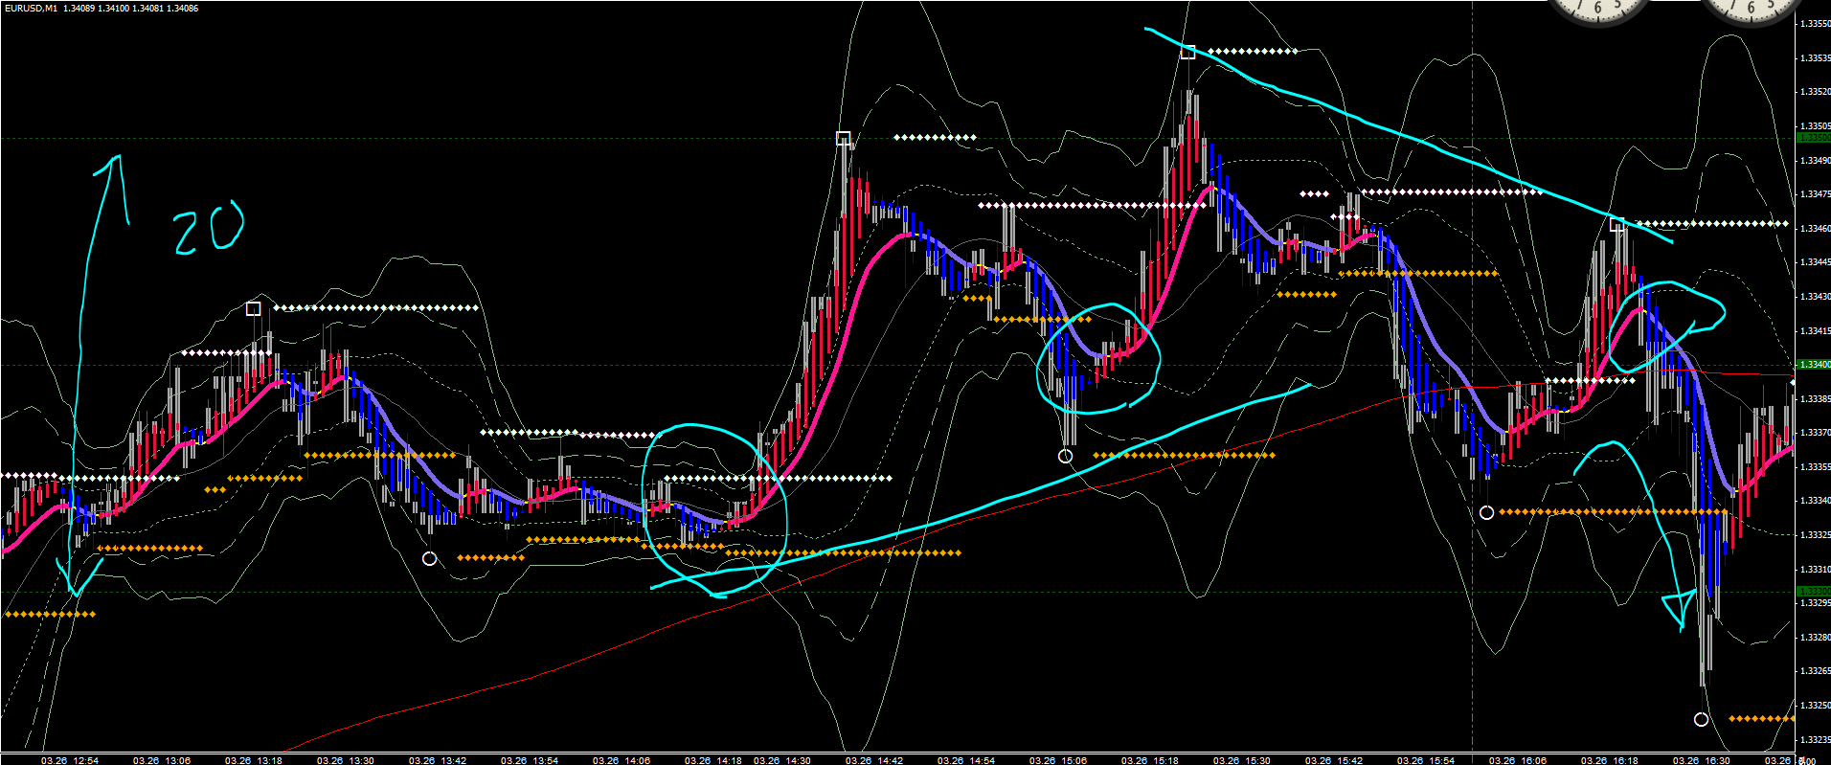1831x765 pixels.
Task: Click the "03.26 13:18" time label
Action: click(x=254, y=760)
